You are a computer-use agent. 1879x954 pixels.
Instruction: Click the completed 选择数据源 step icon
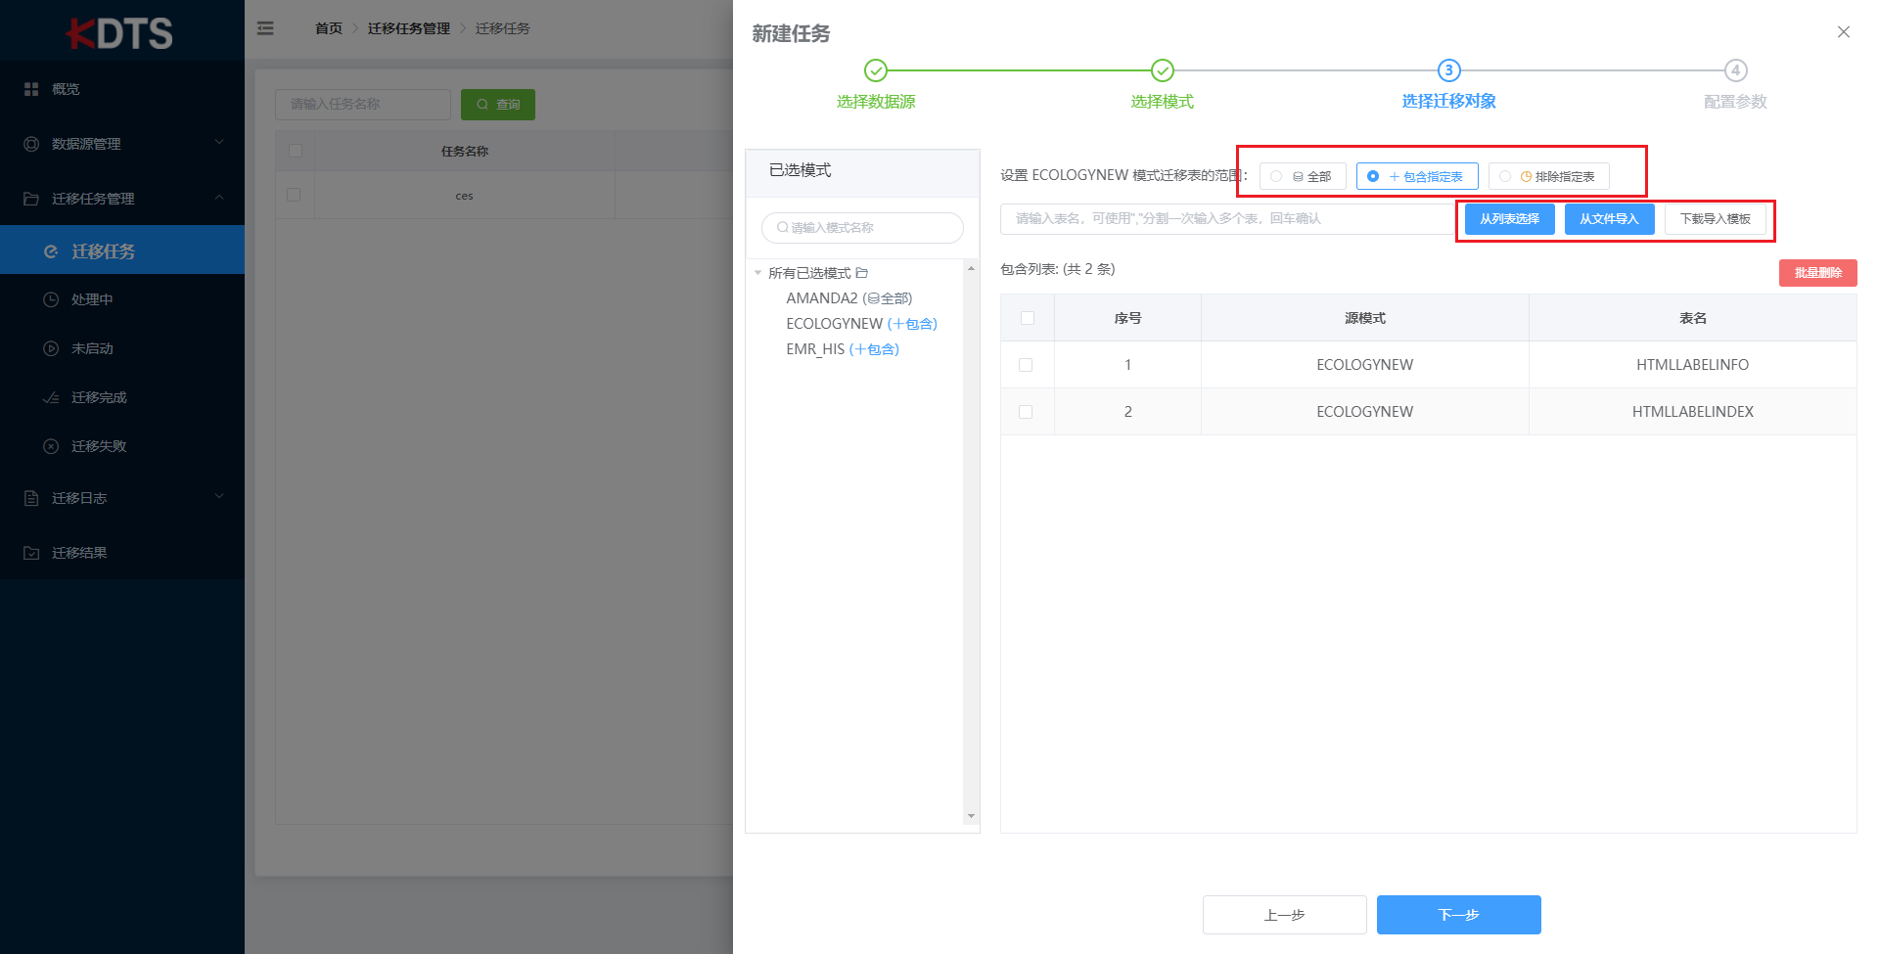point(876,70)
